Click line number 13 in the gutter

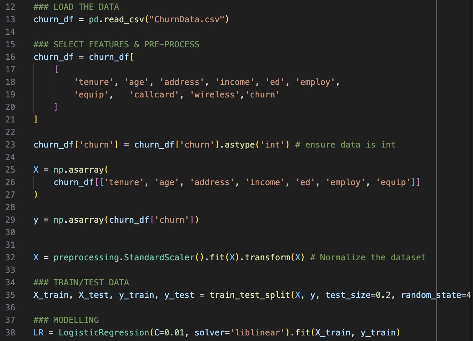point(10,19)
